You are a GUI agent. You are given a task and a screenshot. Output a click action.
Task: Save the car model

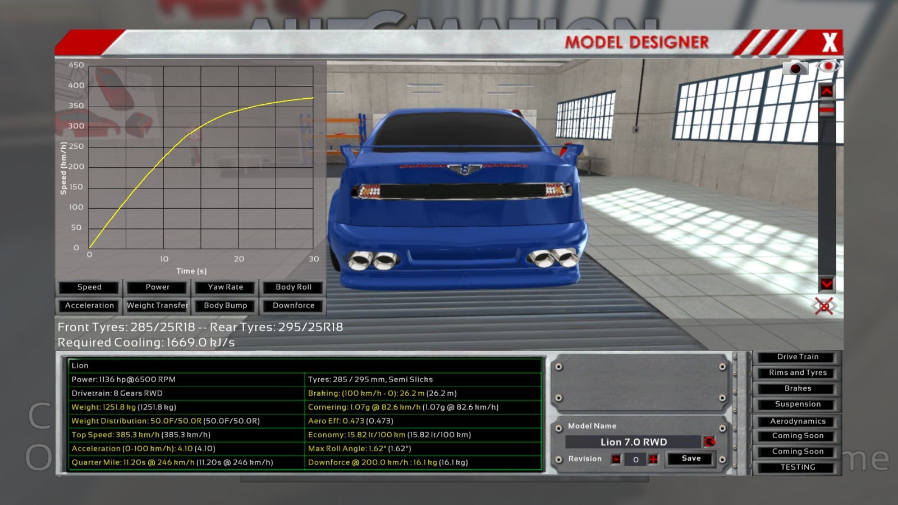(691, 459)
